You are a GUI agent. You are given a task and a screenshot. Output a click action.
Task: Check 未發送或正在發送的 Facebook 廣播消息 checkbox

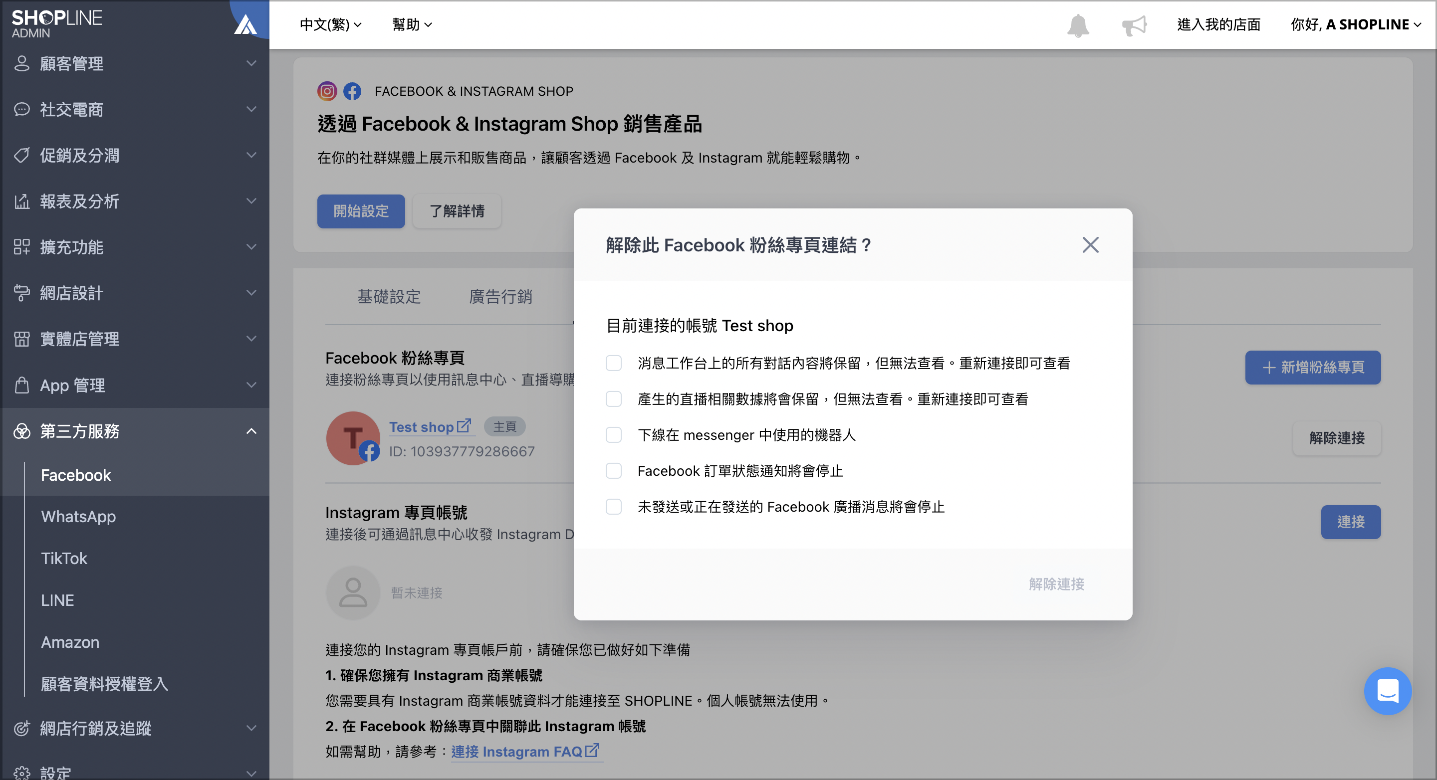tap(614, 507)
